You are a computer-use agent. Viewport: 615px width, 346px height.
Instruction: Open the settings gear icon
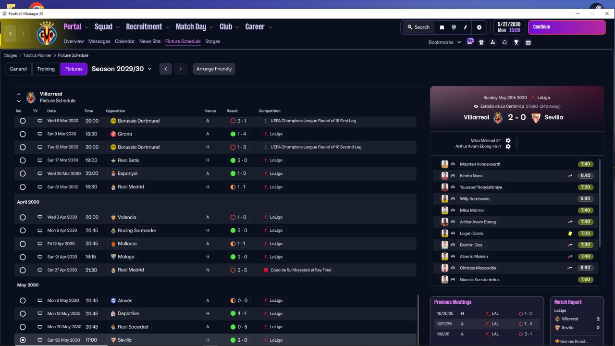[479, 27]
